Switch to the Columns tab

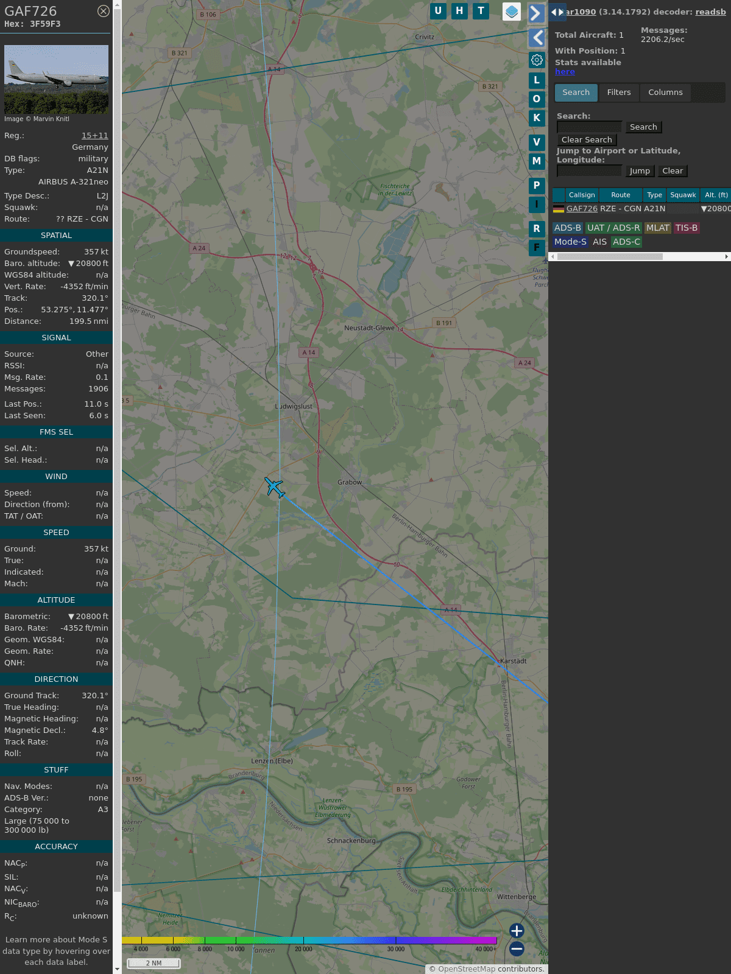click(665, 93)
